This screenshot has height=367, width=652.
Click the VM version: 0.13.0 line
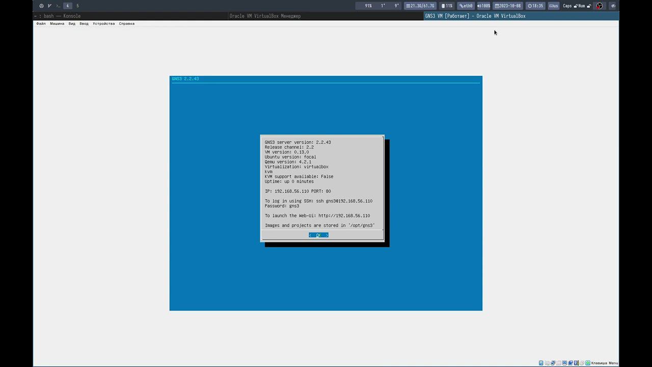(x=287, y=152)
